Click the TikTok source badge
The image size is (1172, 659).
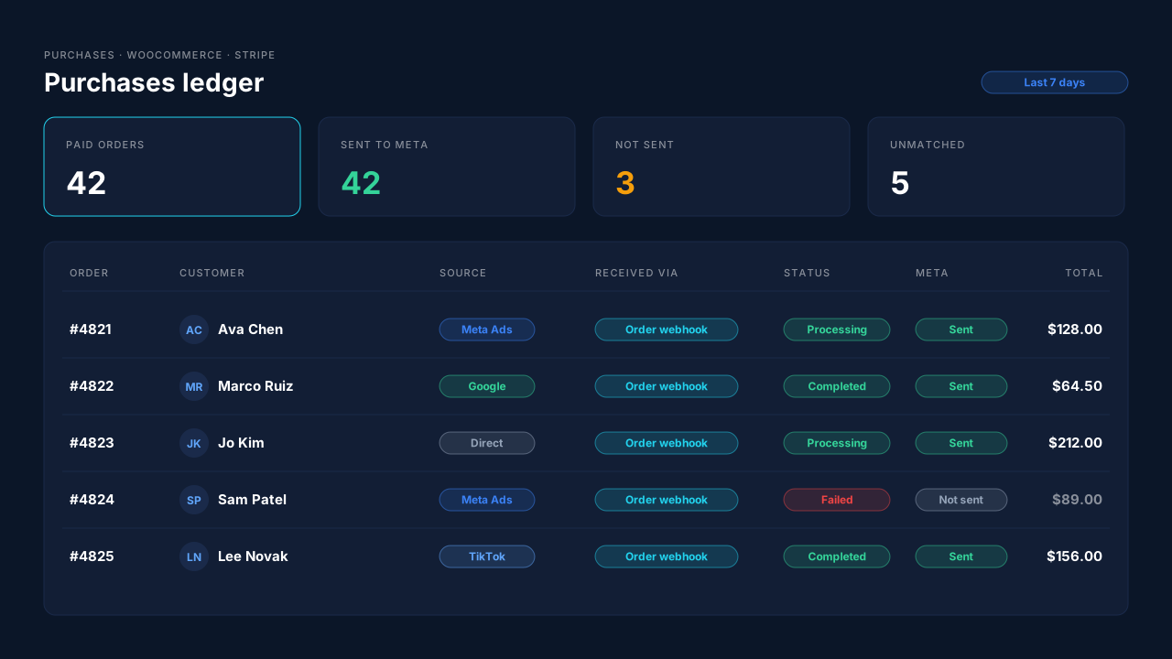click(x=487, y=556)
